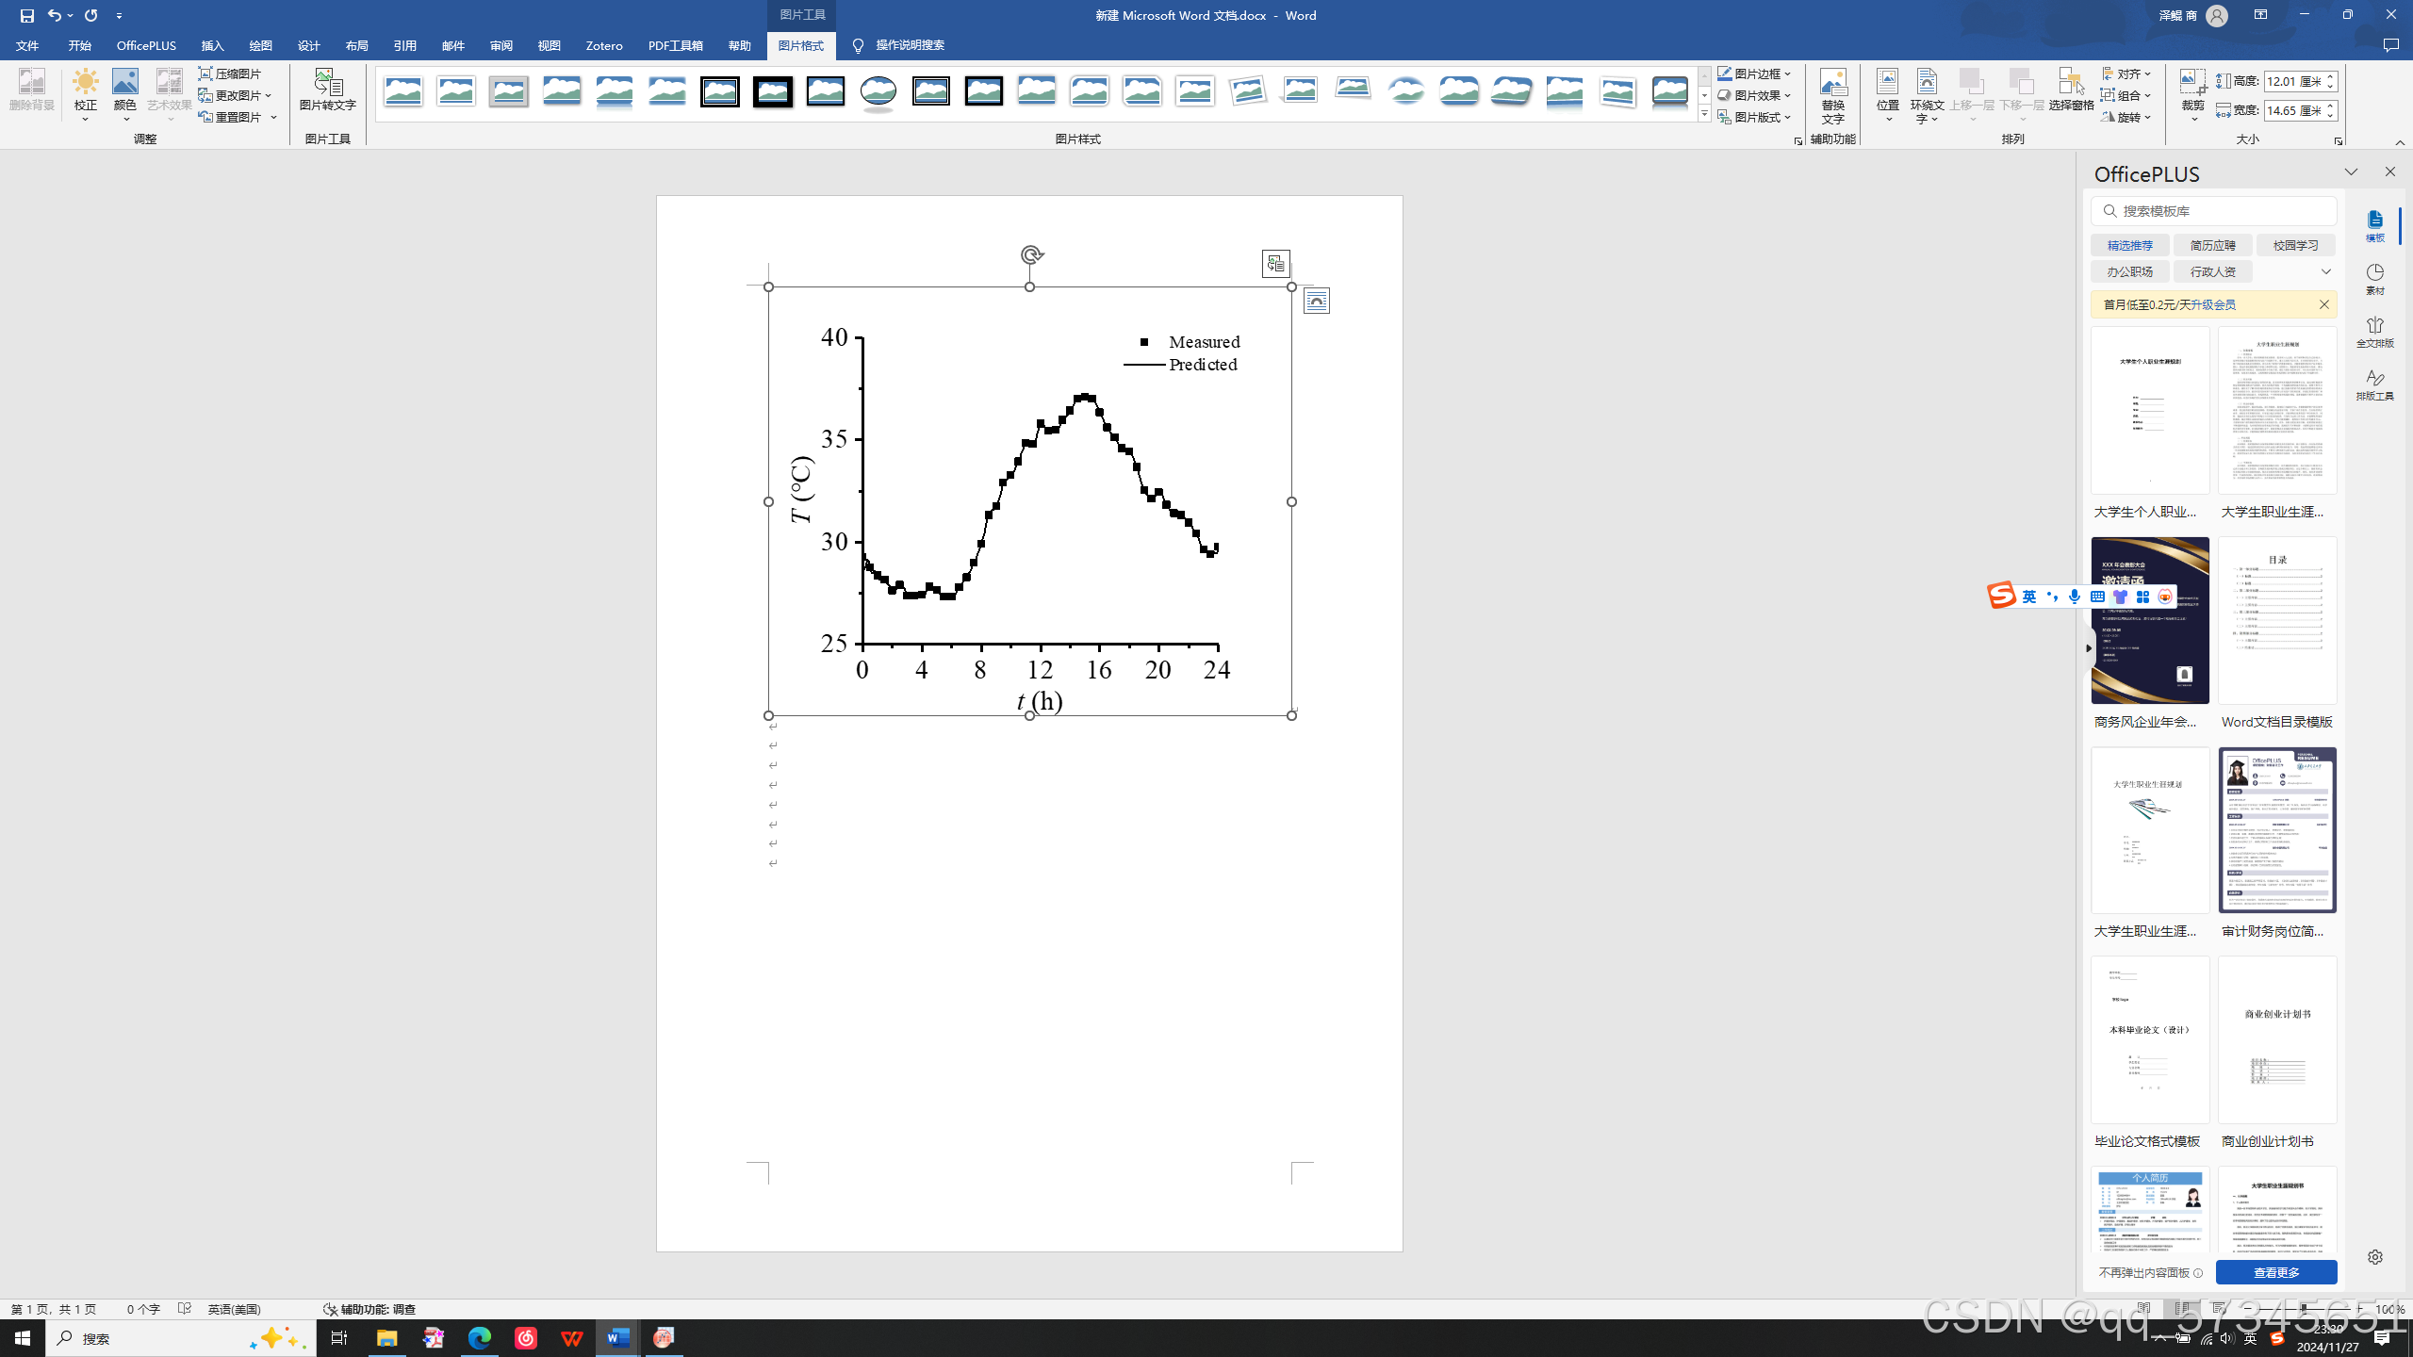Switch to the 布局 ribbon tab
This screenshot has width=2413, height=1357.
coord(356,45)
